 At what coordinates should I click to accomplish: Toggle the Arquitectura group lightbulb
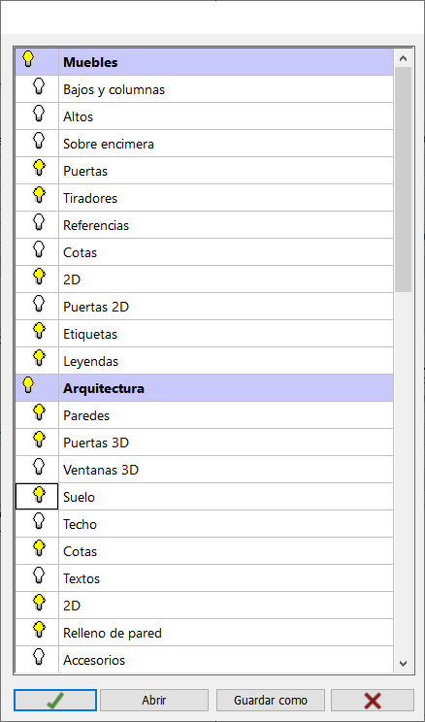coord(28,385)
